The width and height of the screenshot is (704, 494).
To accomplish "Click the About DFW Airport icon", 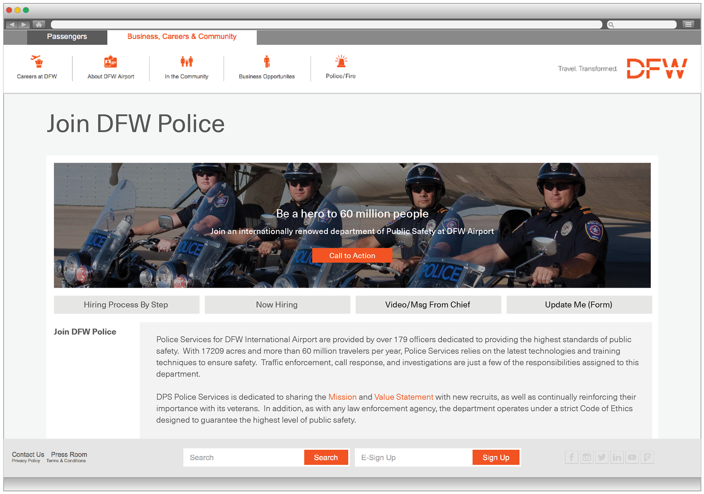I will [110, 62].
